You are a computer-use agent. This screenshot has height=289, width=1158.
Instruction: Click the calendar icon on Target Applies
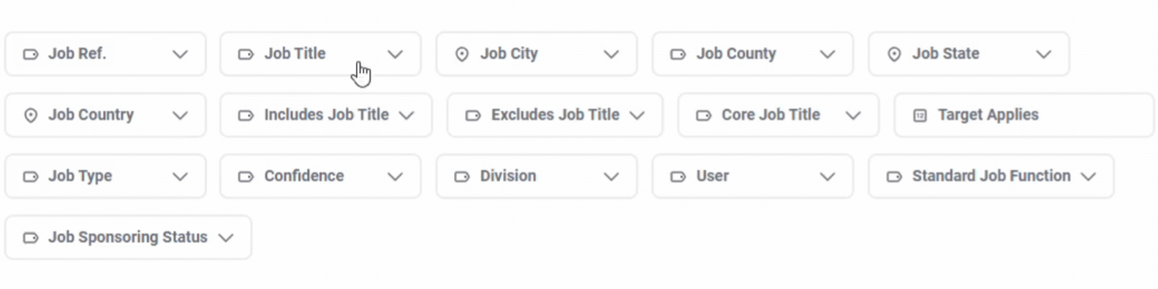click(920, 115)
